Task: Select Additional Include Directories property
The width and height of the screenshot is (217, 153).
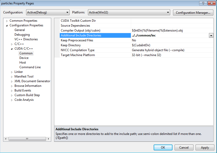Action: point(95,35)
